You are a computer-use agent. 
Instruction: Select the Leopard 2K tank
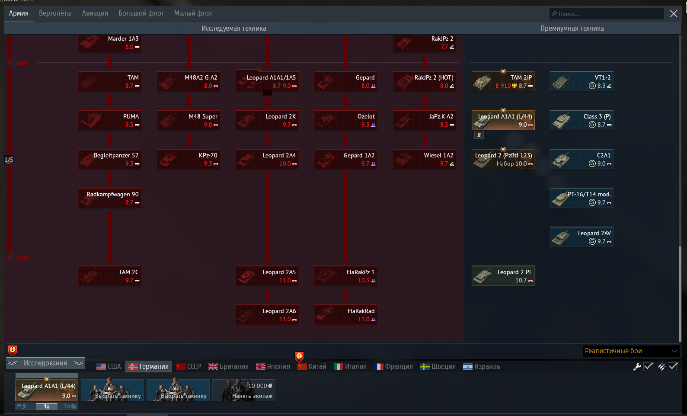coord(267,120)
